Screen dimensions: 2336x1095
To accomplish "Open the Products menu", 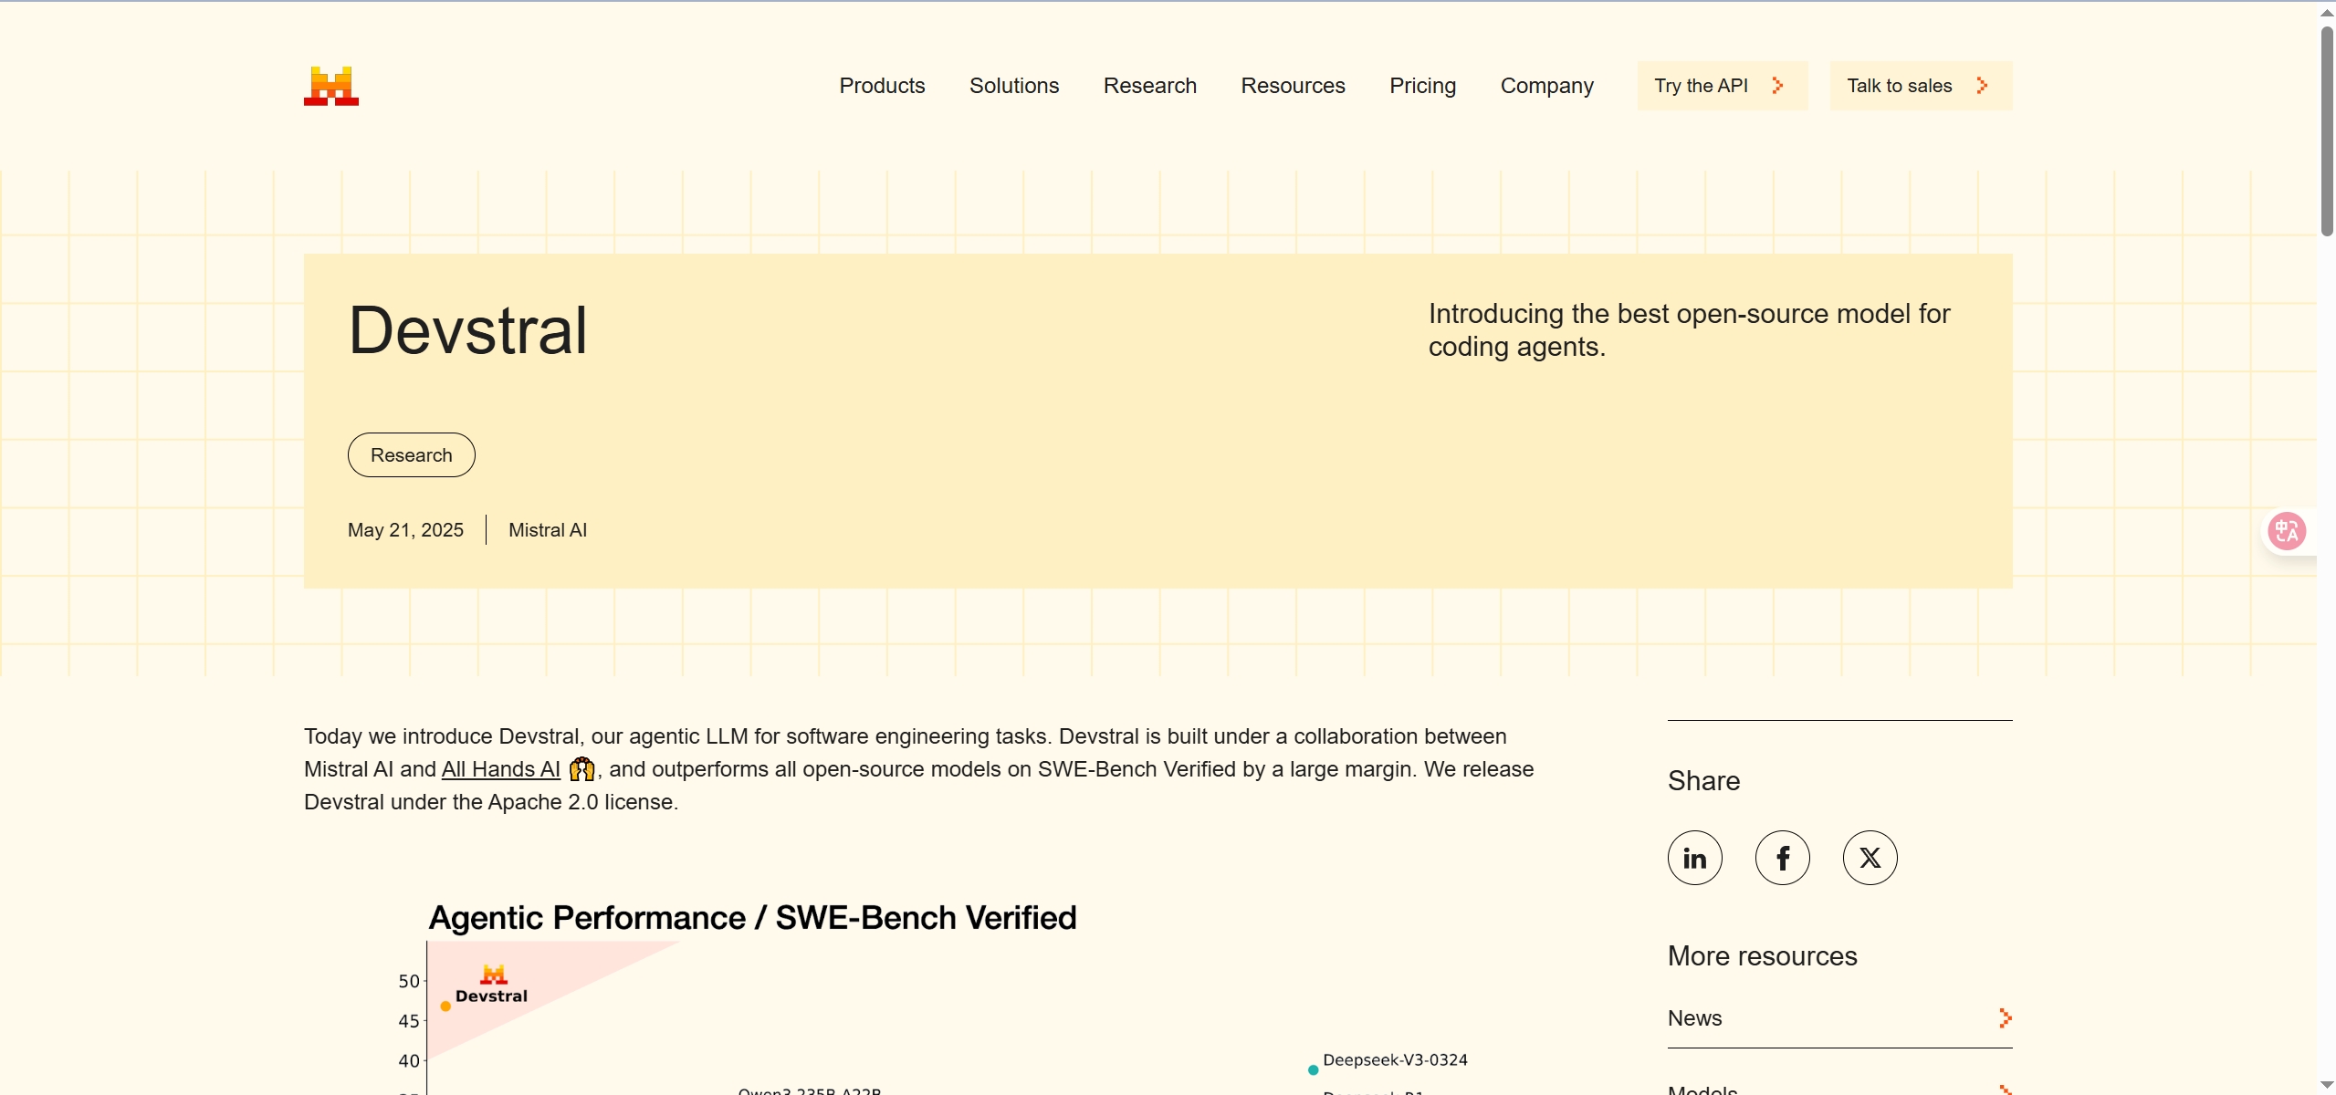I will point(882,86).
